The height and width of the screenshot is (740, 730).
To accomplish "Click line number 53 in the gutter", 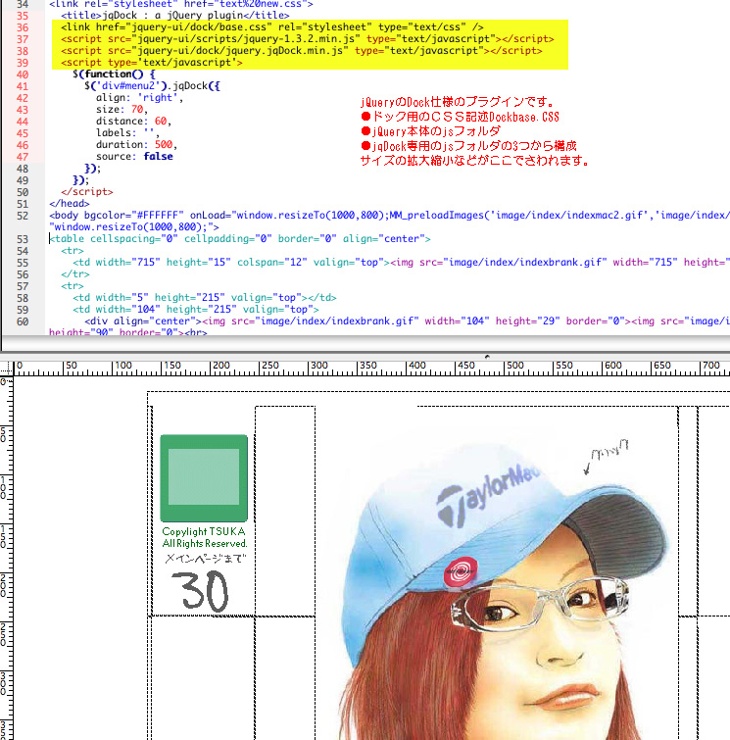I will click(x=23, y=239).
